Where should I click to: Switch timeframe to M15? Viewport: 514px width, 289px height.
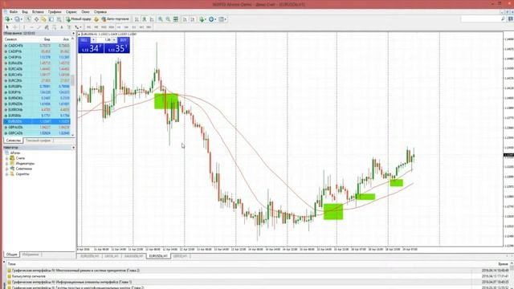(x=104, y=27)
